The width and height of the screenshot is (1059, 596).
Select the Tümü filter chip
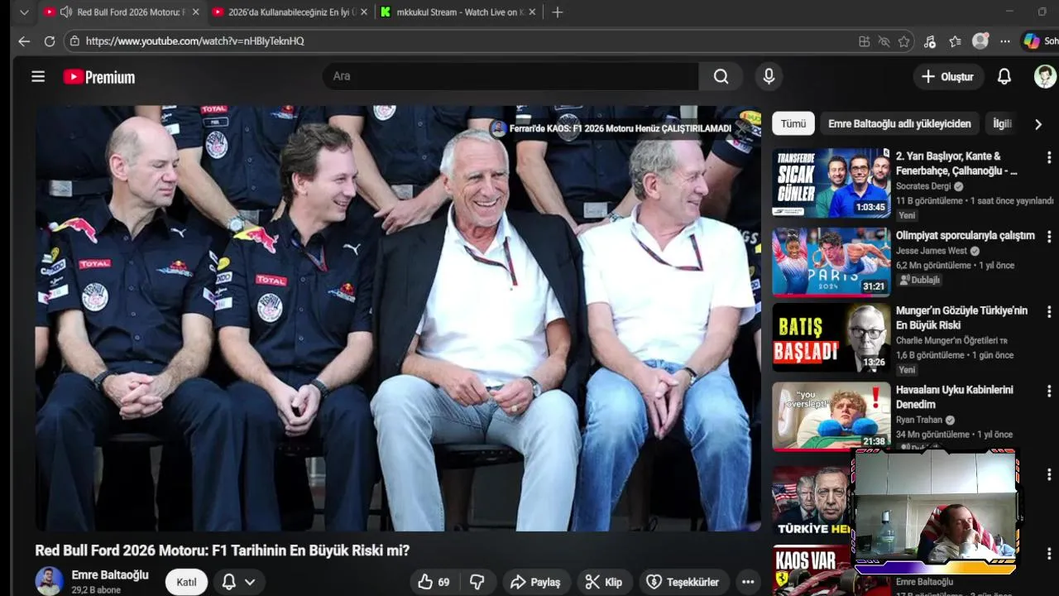tap(793, 123)
